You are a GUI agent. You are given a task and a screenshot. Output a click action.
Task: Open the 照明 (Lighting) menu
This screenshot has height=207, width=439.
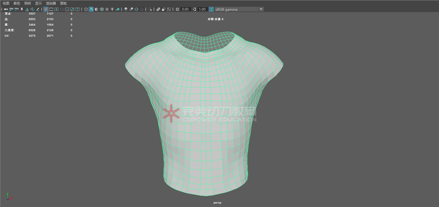(x=27, y=3)
